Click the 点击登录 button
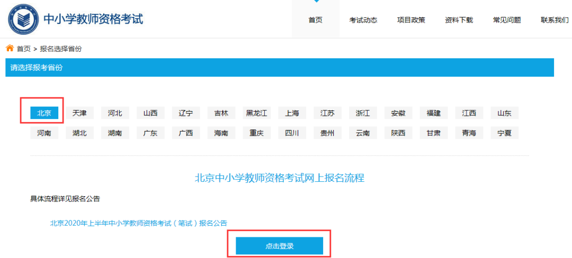This screenshot has height=258, width=572. coord(280,246)
